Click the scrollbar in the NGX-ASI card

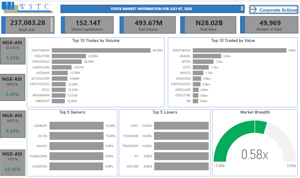coord(52,25)
